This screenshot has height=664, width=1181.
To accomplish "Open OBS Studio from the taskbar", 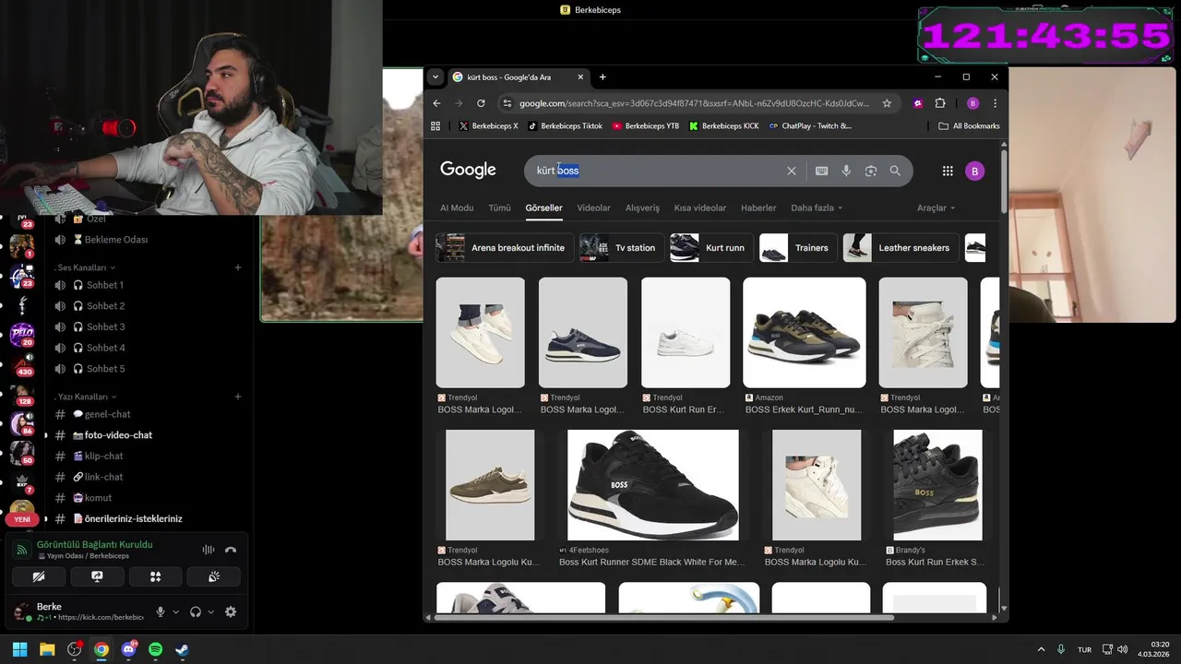I will point(74,649).
